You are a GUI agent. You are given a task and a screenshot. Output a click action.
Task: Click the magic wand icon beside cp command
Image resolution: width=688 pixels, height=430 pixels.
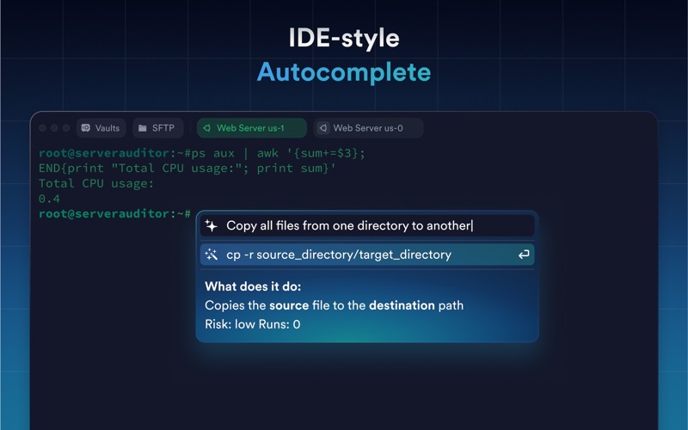(x=211, y=255)
